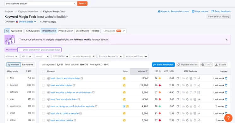This screenshot has width=235, height=123.
Task: Select the Phrase Match tab
Action: pos(66,31)
